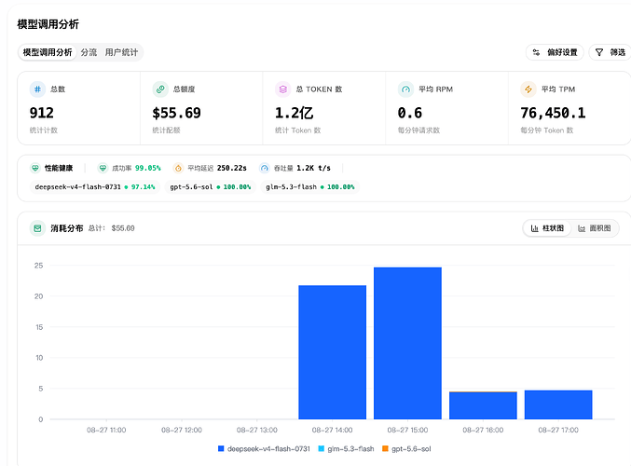Select the deepseek-v4-flash-0731 97.14% chip
Screen dimensions: 631x466
tap(95, 186)
